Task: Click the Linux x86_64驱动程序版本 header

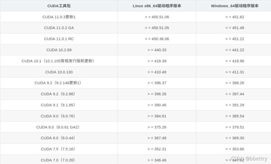Action: coord(157,6)
